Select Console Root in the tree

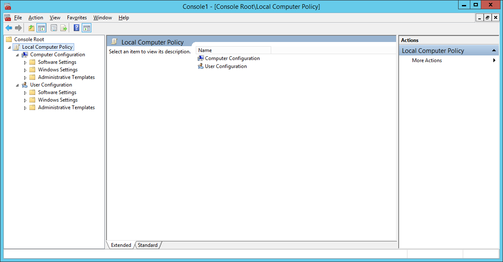29,39
